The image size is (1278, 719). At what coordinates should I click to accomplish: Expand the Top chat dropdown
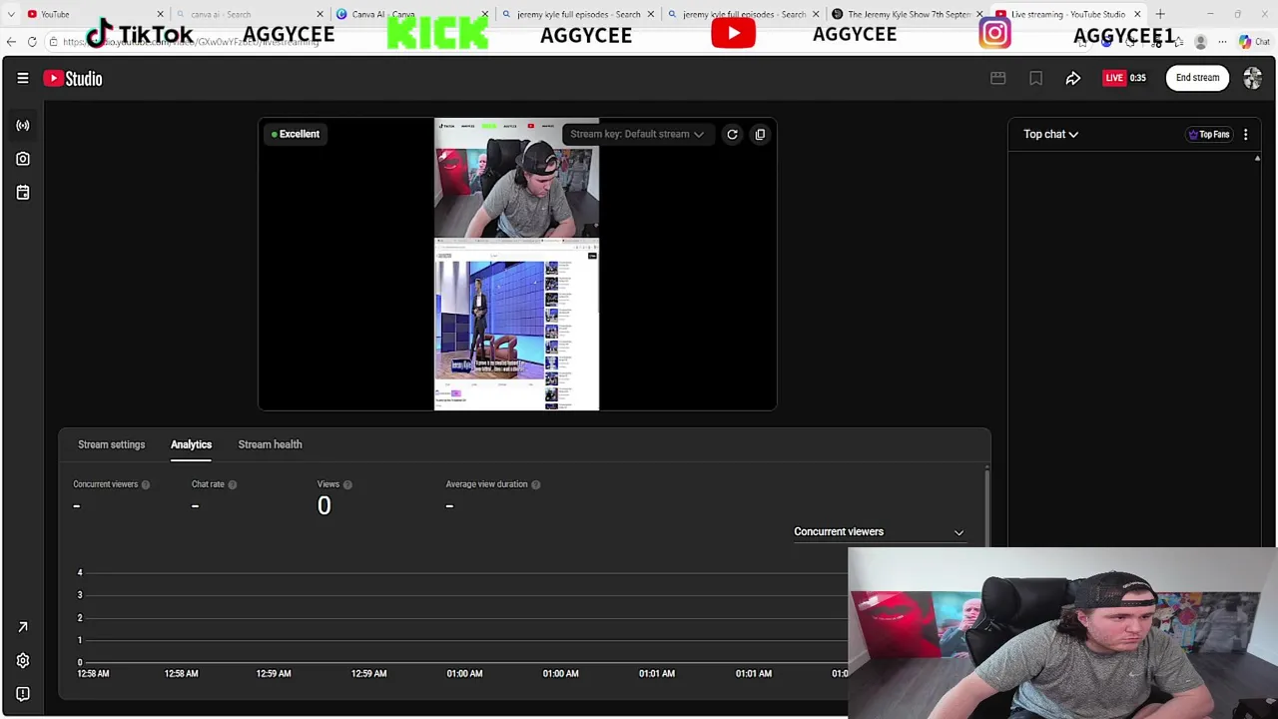point(1050,134)
